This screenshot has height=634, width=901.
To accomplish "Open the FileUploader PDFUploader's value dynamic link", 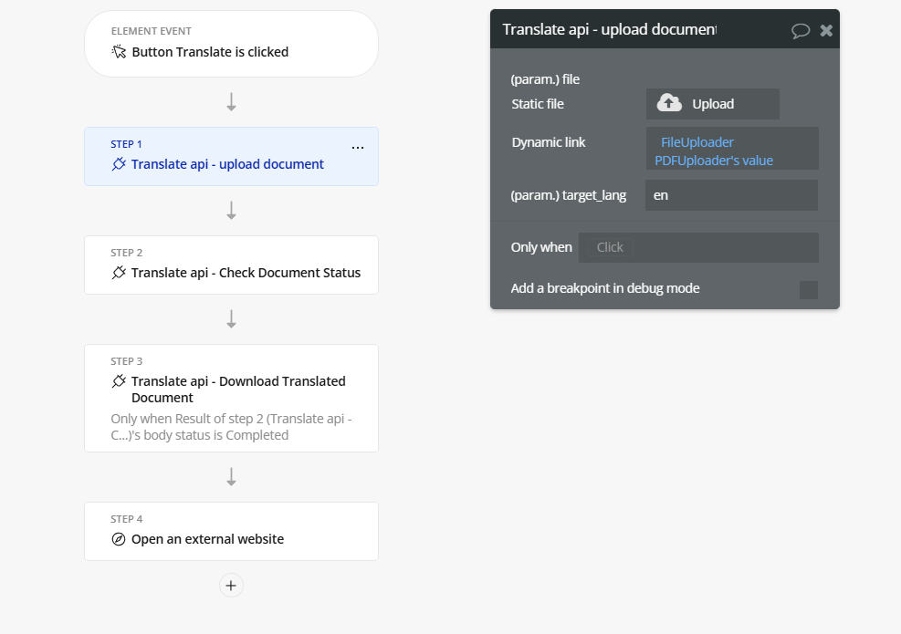I will [731, 151].
